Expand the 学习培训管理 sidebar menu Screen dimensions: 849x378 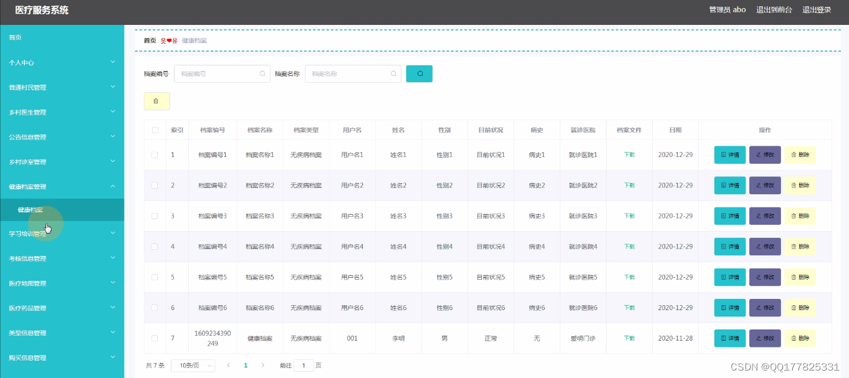pos(62,234)
